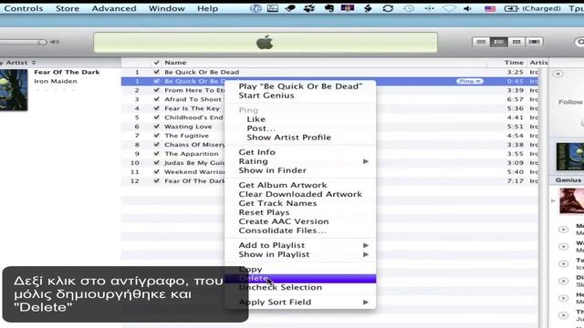Choose Delete from the context menu
Viewport: 584px width, 328px height.
point(300,278)
